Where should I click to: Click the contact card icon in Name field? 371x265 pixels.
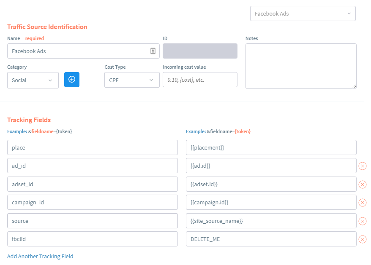(153, 51)
